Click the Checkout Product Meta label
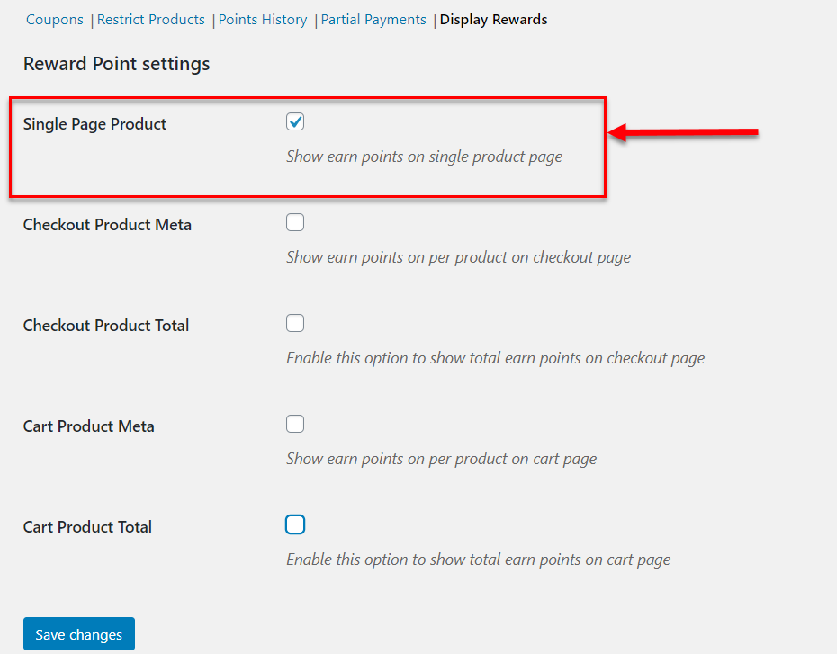The height and width of the screenshot is (654, 837). [107, 225]
